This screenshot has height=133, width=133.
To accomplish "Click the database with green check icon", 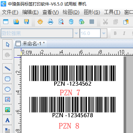I will click(x=81, y=22).
